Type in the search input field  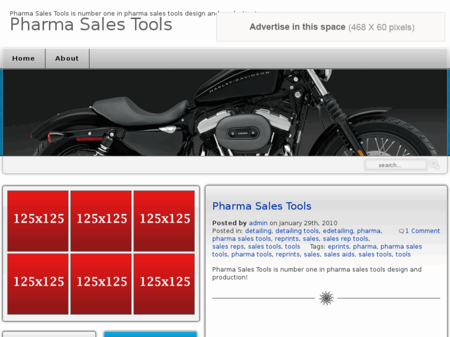tap(395, 165)
